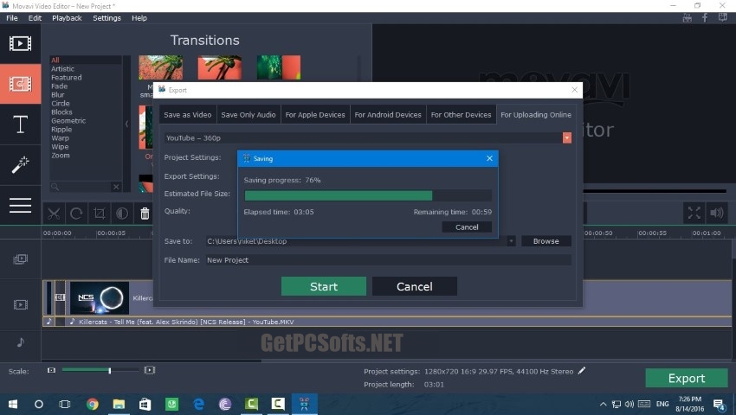Click the timeline Scale slider handle
The width and height of the screenshot is (736, 415).
point(110,370)
